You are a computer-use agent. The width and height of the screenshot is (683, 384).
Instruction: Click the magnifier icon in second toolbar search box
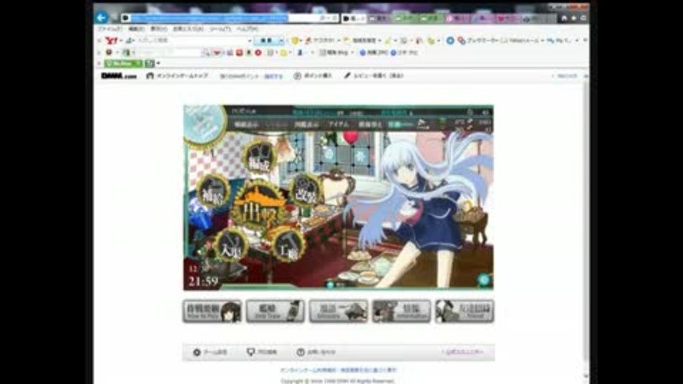(x=206, y=53)
